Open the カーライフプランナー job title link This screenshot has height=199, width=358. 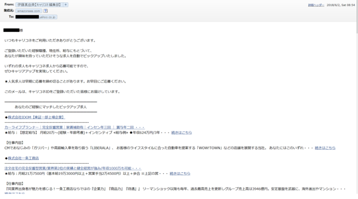tap(74, 127)
